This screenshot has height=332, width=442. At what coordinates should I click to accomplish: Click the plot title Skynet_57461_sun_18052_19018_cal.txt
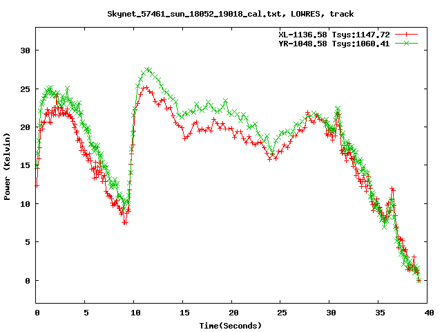(230, 14)
